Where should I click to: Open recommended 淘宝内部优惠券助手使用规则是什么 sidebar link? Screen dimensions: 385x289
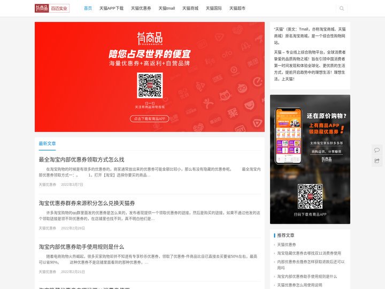pyautogui.click(x=307, y=277)
